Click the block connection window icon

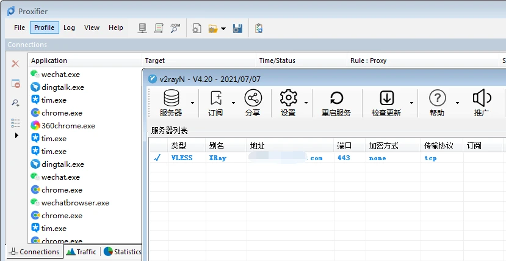click(15, 84)
